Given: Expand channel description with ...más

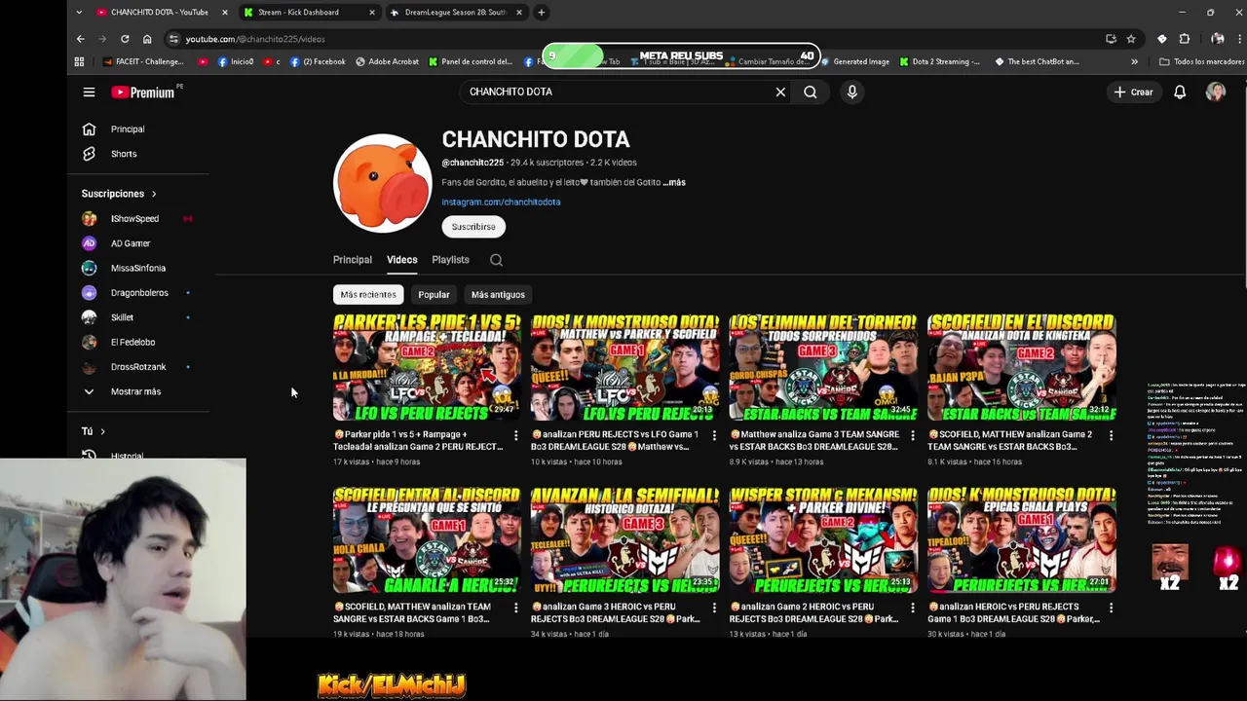Looking at the screenshot, I should (x=674, y=182).
